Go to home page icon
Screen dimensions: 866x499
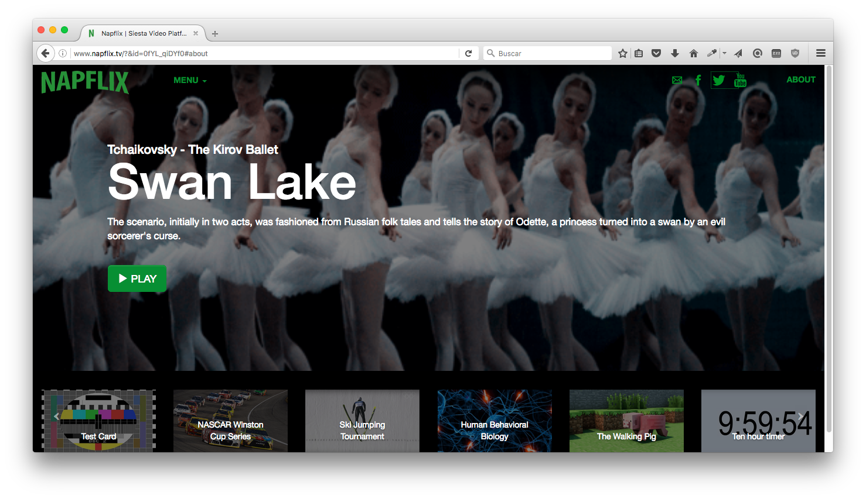[x=694, y=53]
